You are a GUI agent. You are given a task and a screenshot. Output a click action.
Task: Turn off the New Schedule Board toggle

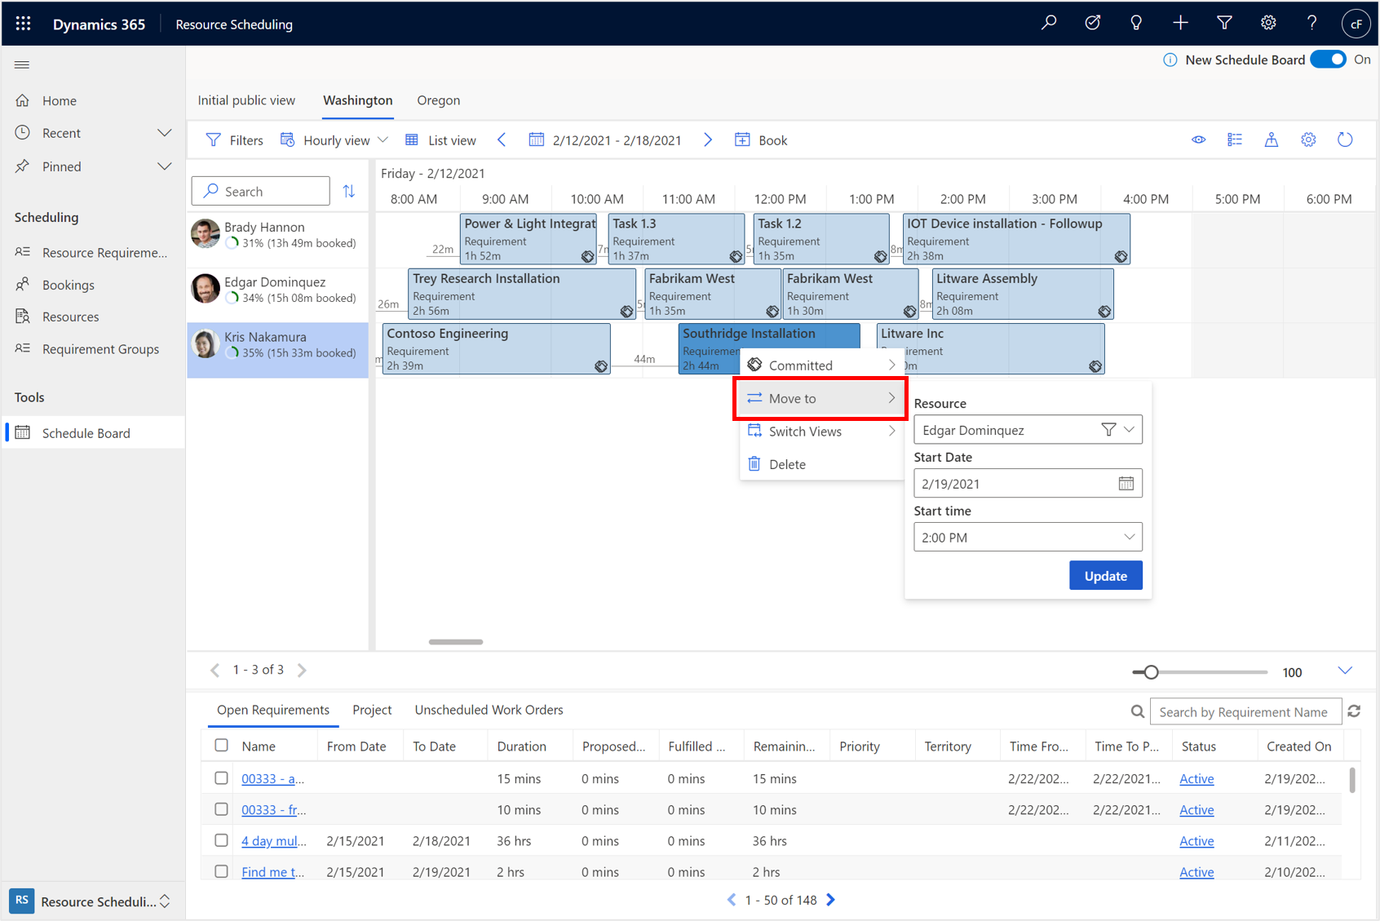1329,60
